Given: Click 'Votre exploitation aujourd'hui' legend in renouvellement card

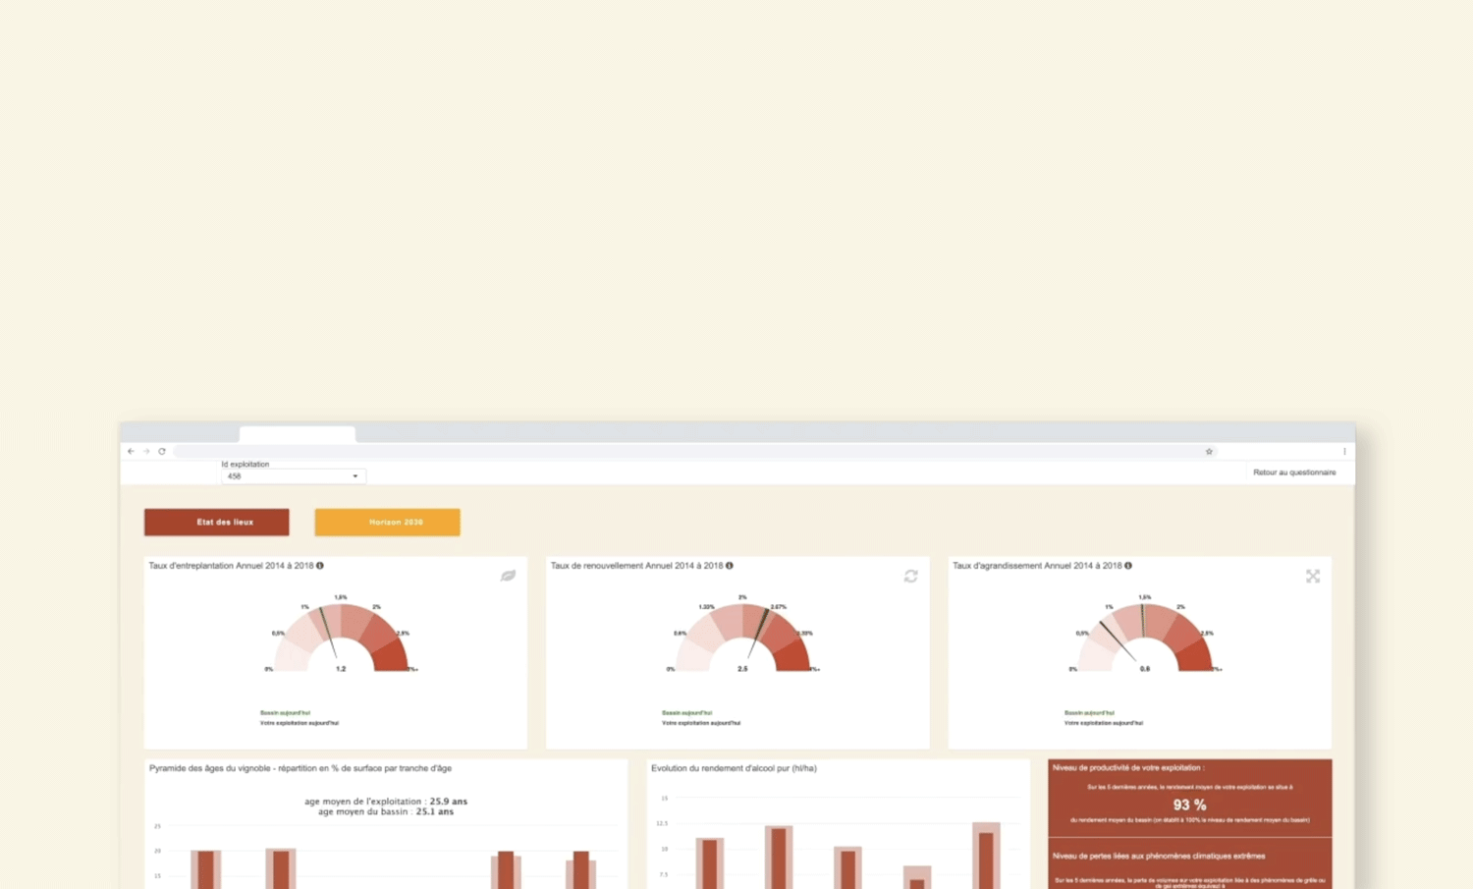Looking at the screenshot, I should pyautogui.click(x=701, y=723).
